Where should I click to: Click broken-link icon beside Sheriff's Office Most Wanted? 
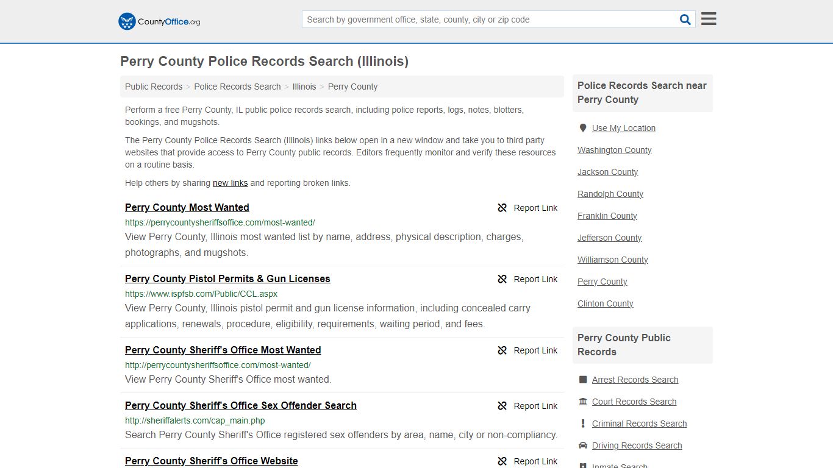point(502,350)
